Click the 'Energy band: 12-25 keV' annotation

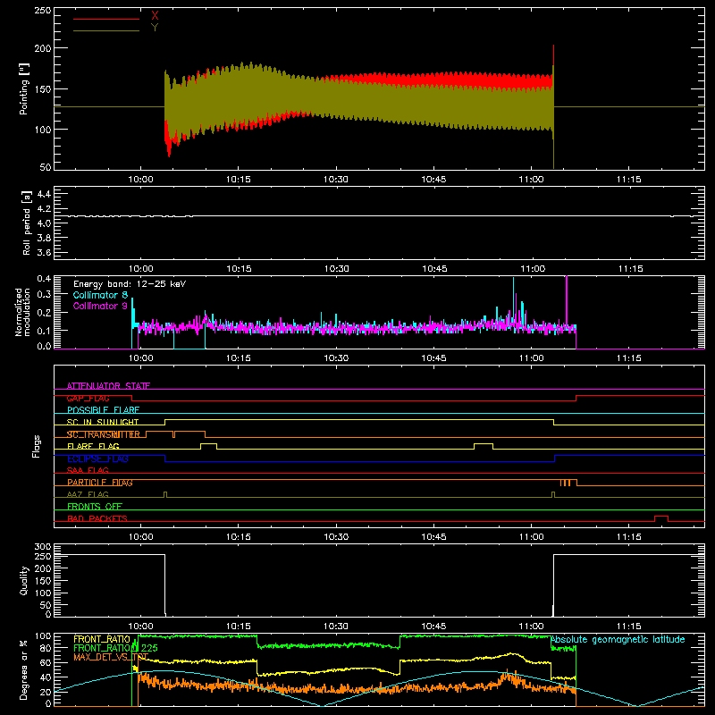(130, 284)
